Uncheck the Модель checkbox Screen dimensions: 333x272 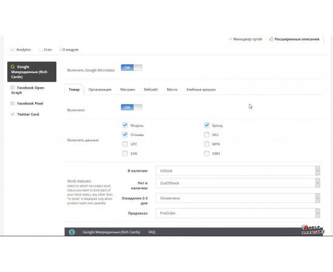point(125,125)
